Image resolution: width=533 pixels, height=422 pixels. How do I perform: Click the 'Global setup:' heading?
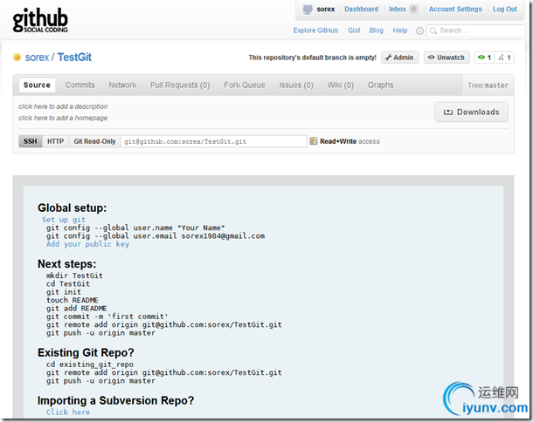72,208
